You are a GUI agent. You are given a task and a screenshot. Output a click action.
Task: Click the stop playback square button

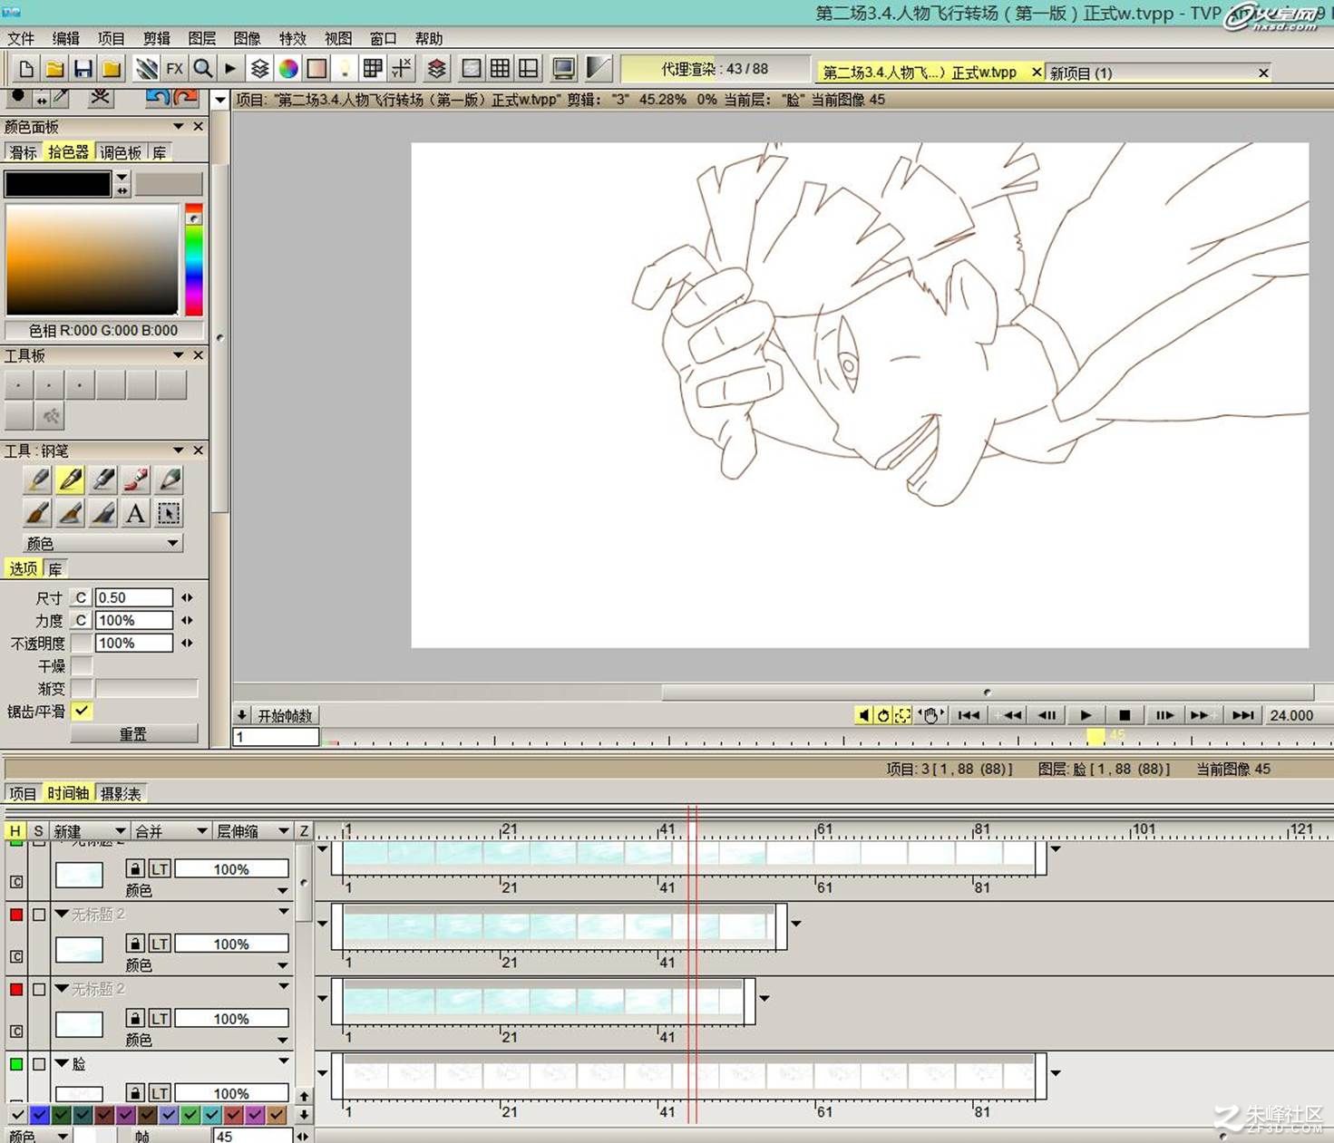point(1125,715)
